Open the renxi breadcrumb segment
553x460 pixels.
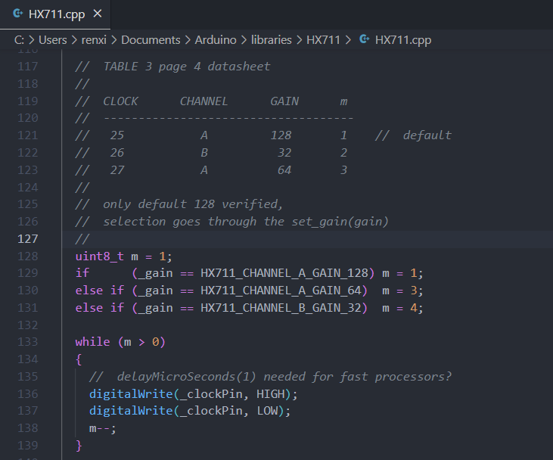(94, 40)
